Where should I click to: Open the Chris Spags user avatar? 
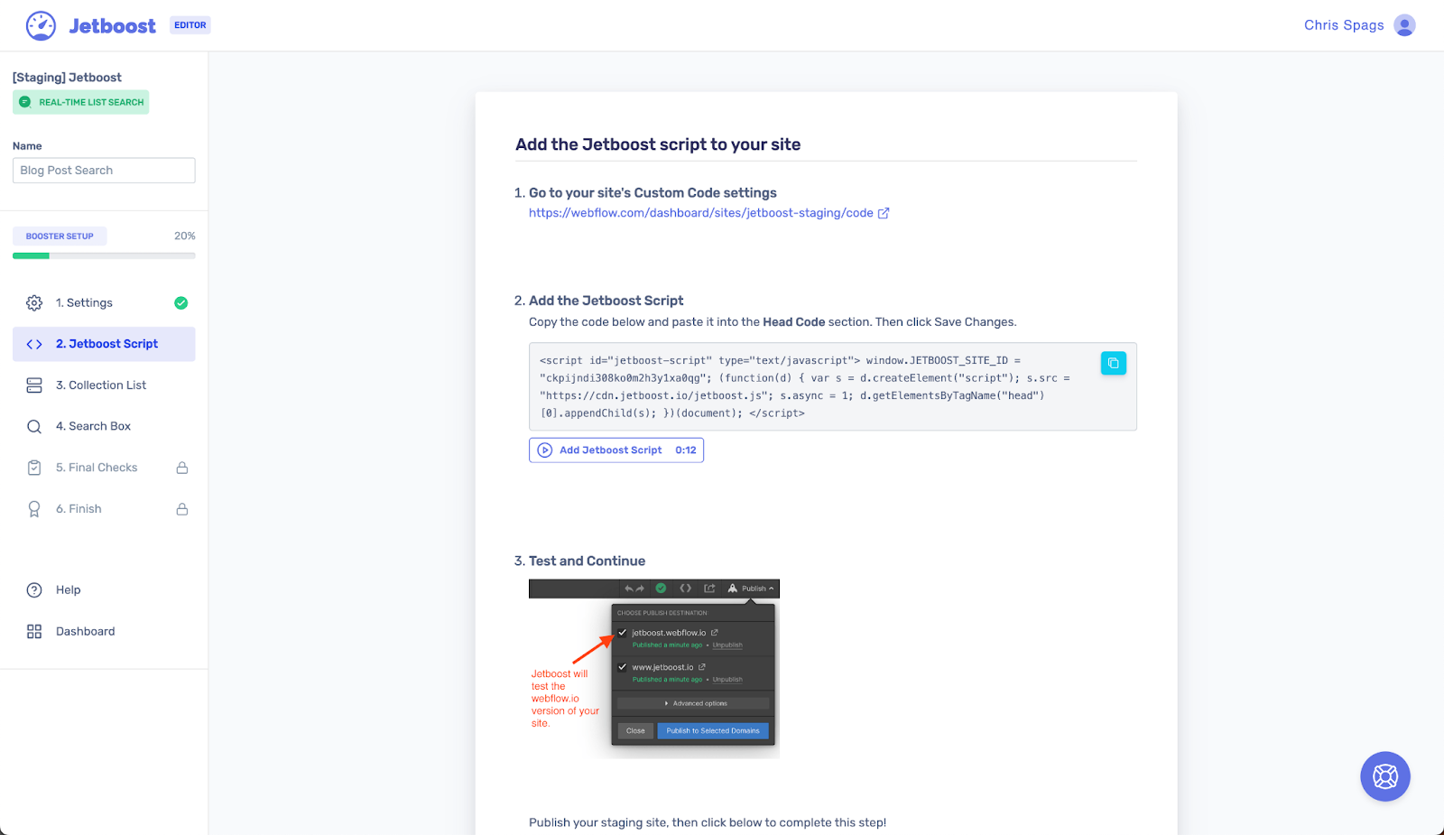pyautogui.click(x=1404, y=25)
